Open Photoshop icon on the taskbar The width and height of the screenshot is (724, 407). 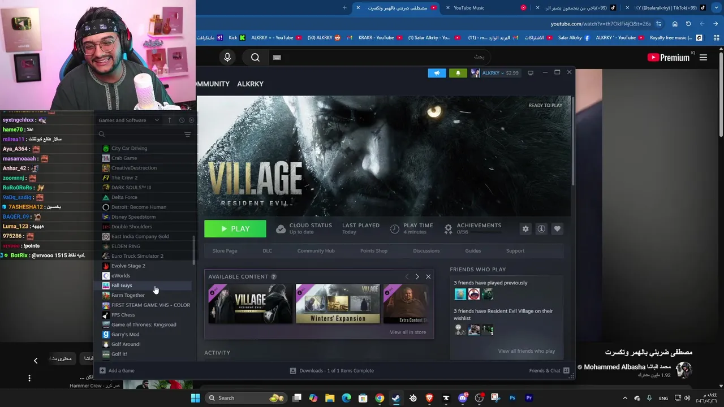[512, 398]
